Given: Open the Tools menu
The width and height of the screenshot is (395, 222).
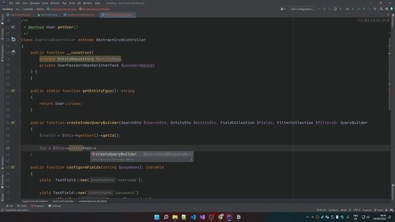Looking at the screenshot, I should 72,3.
